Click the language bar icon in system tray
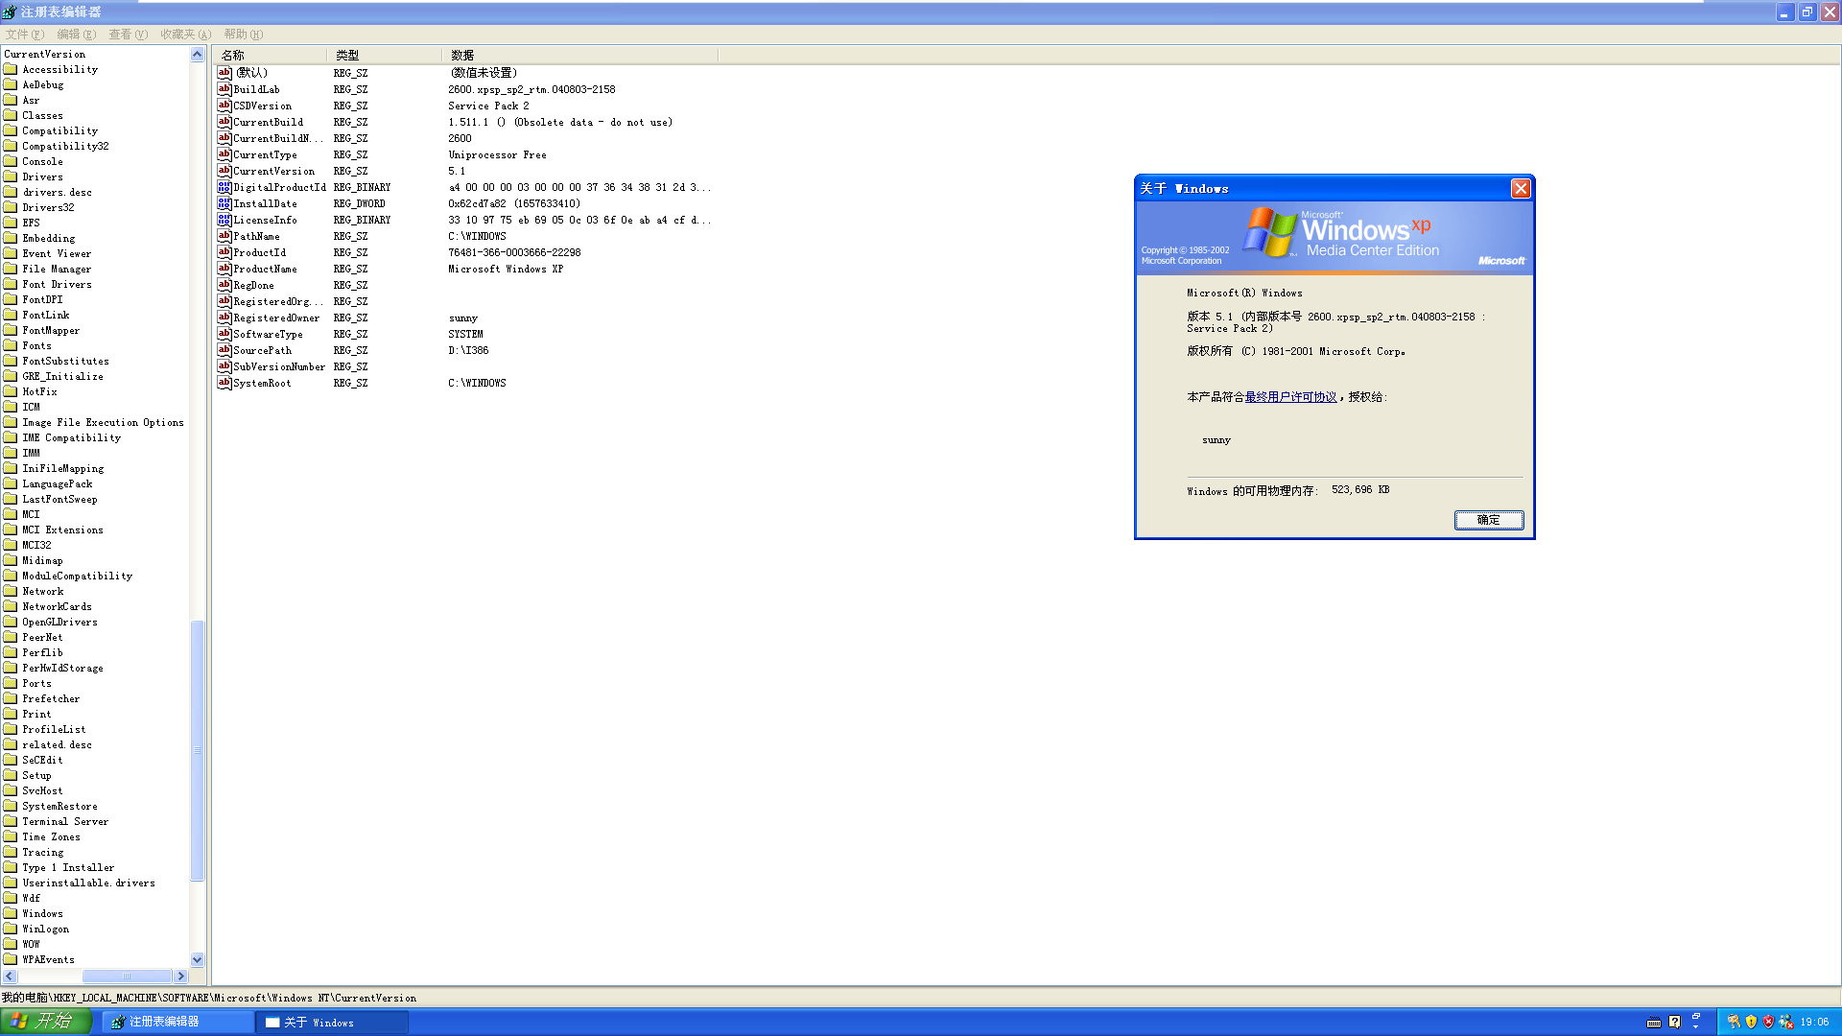The width and height of the screenshot is (1842, 1036). click(x=1653, y=1022)
